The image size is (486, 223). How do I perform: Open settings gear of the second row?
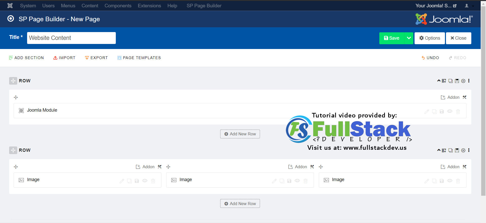[463, 150]
